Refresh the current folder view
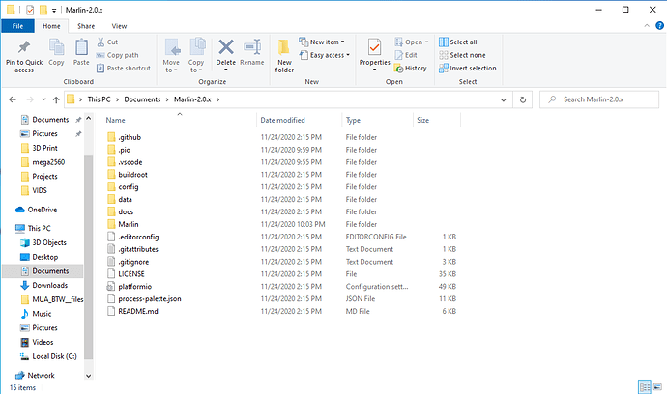This screenshot has width=667, height=394. pos(523,99)
